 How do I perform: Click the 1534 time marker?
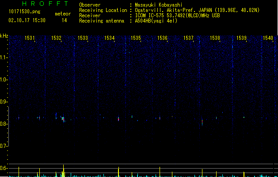110,38
